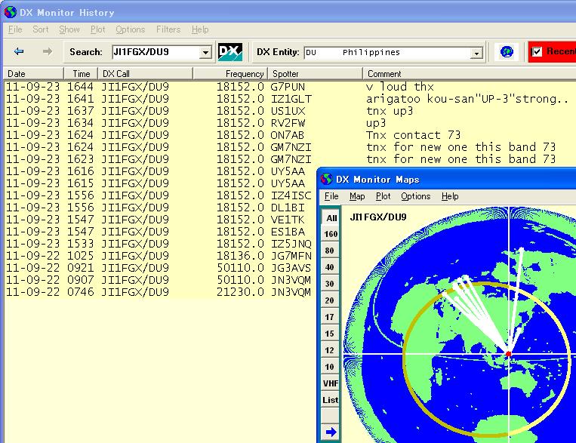Viewport: 576px width, 443px height.
Task: Open the Sort menu
Action: click(x=41, y=29)
